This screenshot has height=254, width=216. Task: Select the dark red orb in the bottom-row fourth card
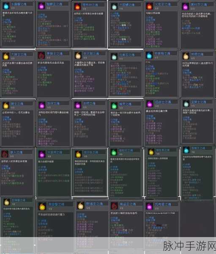(114, 206)
